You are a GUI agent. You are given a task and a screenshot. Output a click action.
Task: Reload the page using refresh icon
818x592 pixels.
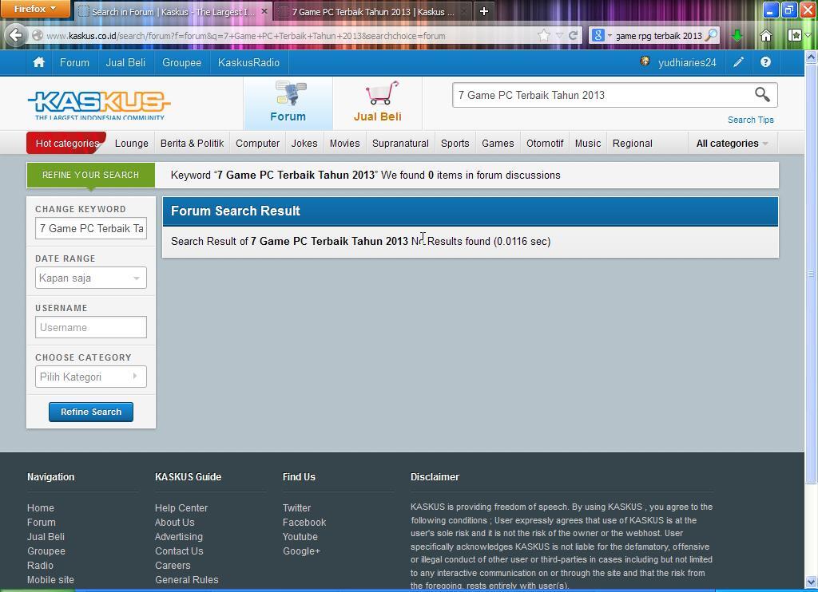[573, 35]
